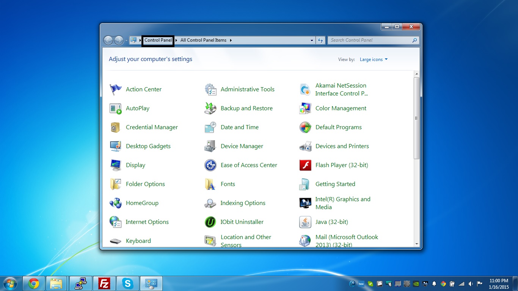This screenshot has width=518, height=291.
Task: Open the Recent Pages arrow beside Forward
Action: click(x=126, y=41)
